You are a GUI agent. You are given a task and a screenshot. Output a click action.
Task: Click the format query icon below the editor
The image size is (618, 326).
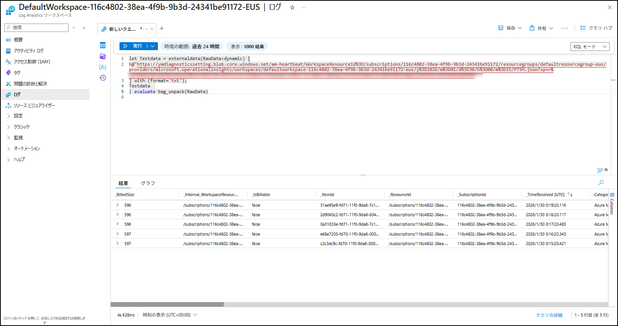point(600,170)
